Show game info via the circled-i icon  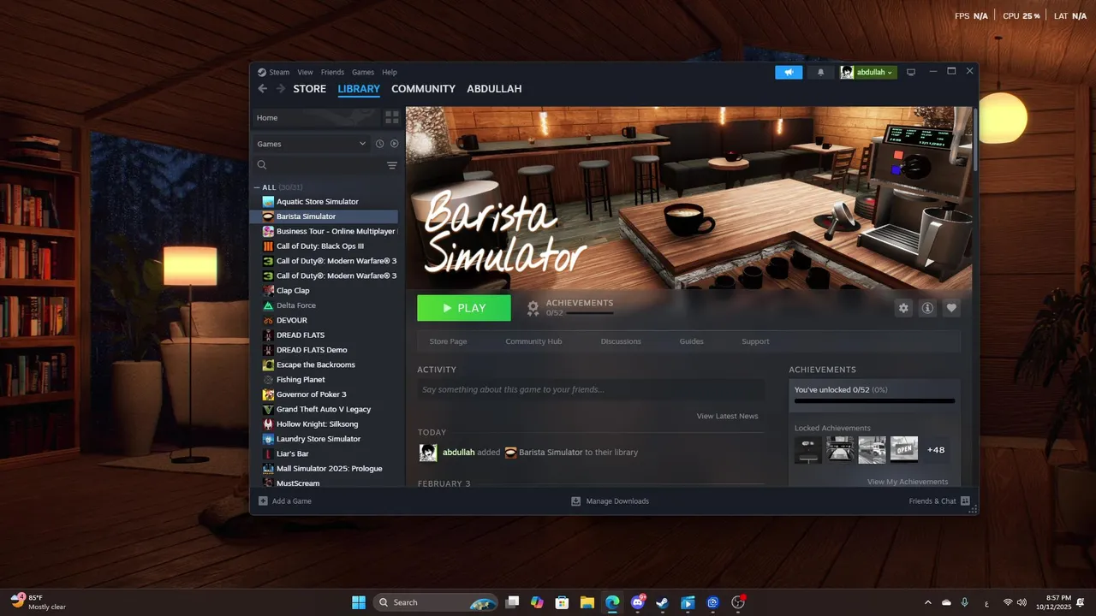[x=927, y=308]
